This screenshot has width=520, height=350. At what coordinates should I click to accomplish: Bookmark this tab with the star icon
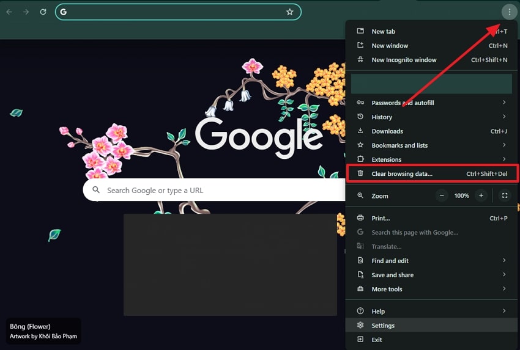point(290,12)
